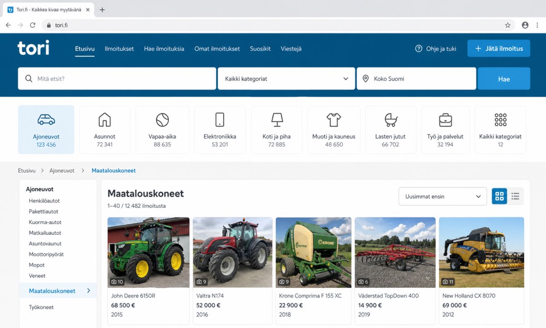Image resolution: width=546 pixels, height=328 pixels.
Task: Select Asuntovaunut in sidebar
Action: pos(45,244)
